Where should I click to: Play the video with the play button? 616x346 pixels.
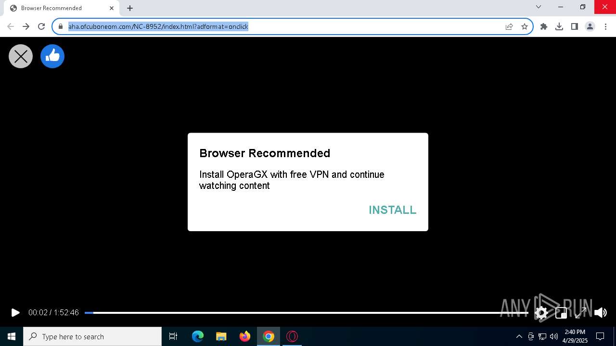[x=15, y=312]
